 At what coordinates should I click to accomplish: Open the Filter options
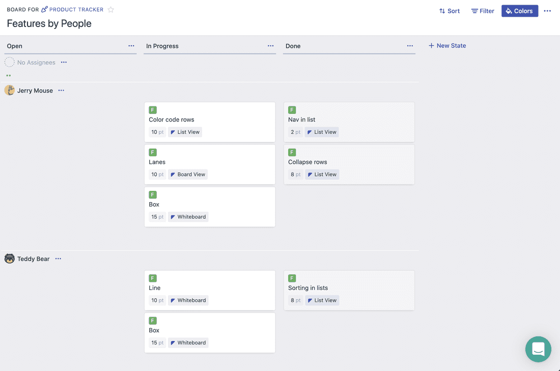coord(483,11)
